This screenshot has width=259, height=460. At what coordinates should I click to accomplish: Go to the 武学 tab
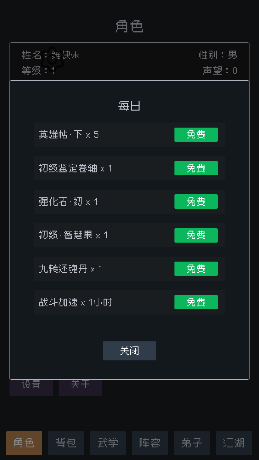[x=108, y=443]
